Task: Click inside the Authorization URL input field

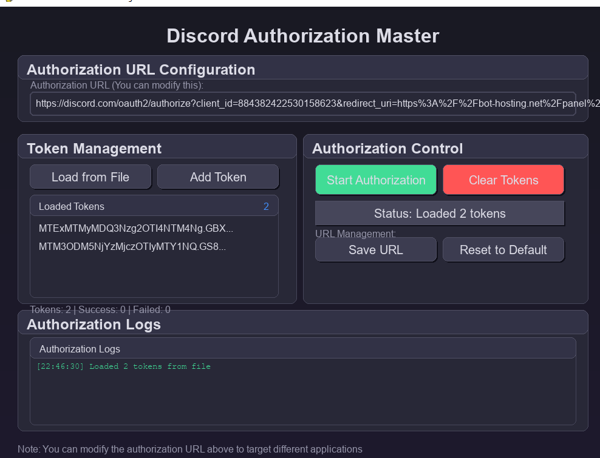Action: point(303,104)
